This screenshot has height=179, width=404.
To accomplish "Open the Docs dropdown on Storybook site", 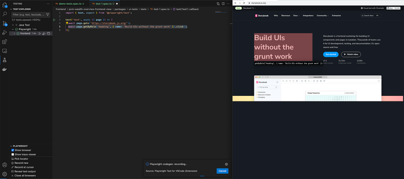I will click(x=296, y=16).
